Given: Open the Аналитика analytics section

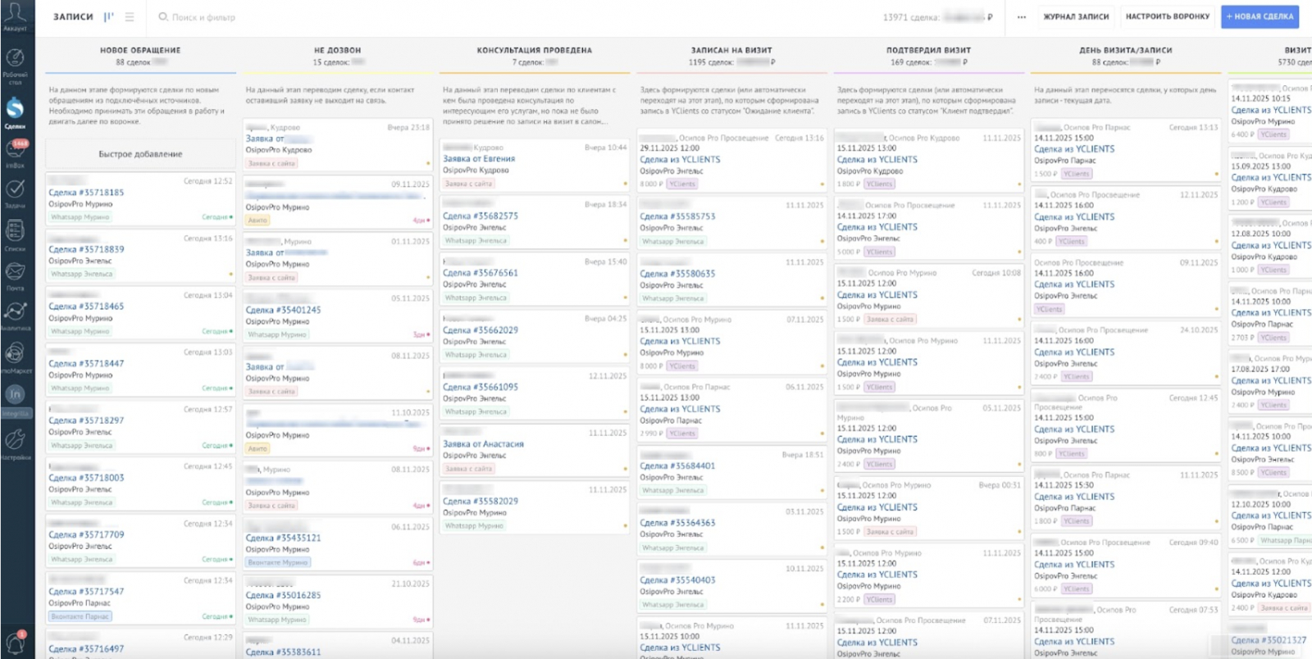Looking at the screenshot, I should tap(15, 312).
